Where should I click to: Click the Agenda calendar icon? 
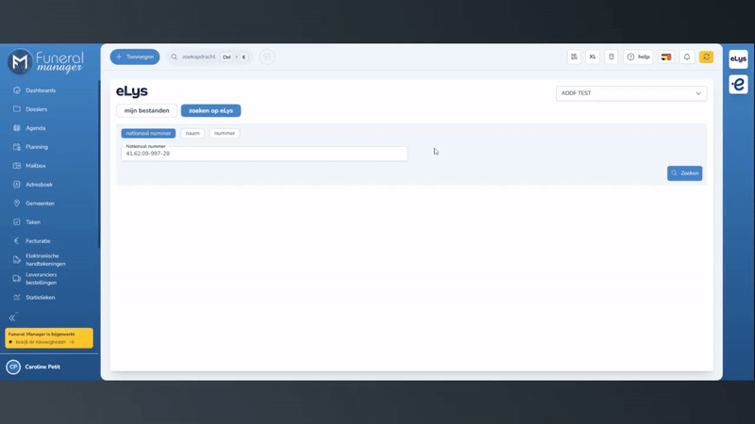(17, 128)
